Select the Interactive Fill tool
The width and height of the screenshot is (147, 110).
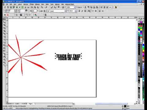4,65
